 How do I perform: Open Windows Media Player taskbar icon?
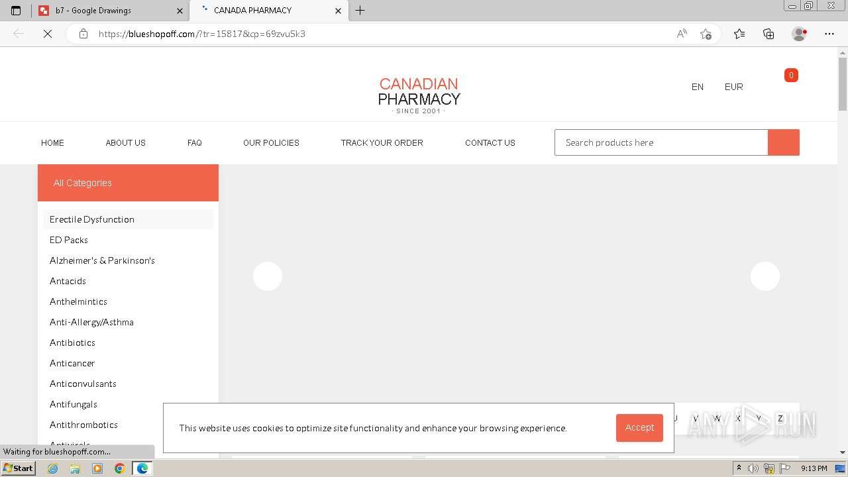click(x=97, y=468)
